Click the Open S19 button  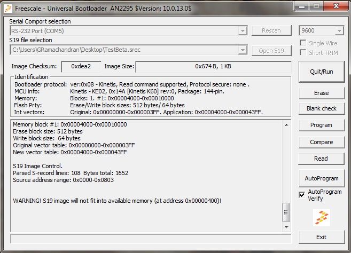(271, 51)
